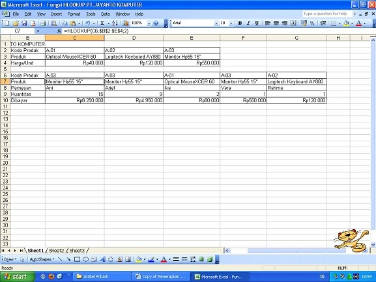Open the Paste options dropdown arrow
376x282 pixels.
point(79,23)
